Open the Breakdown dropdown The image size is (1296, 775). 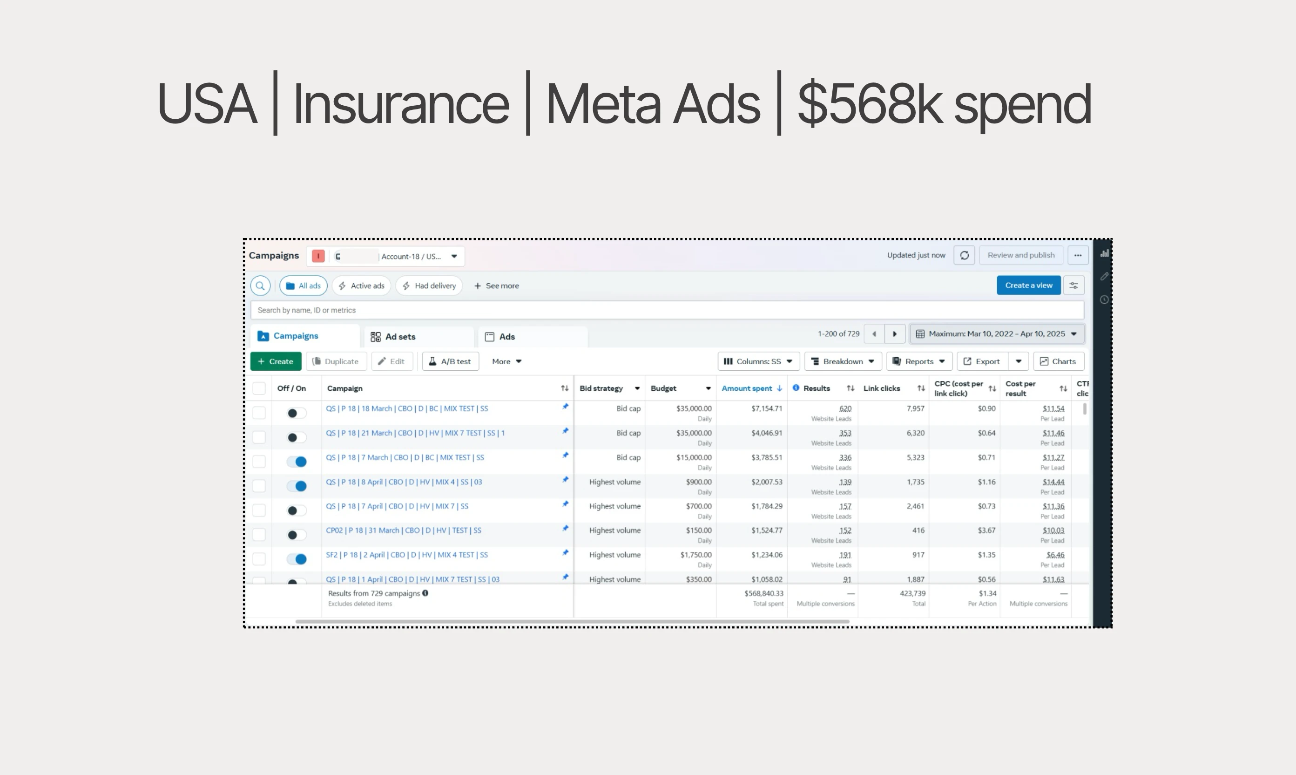(x=843, y=361)
